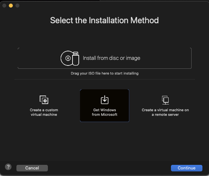
Task: Click the Cancel button
Action: pyautogui.click(x=32, y=168)
